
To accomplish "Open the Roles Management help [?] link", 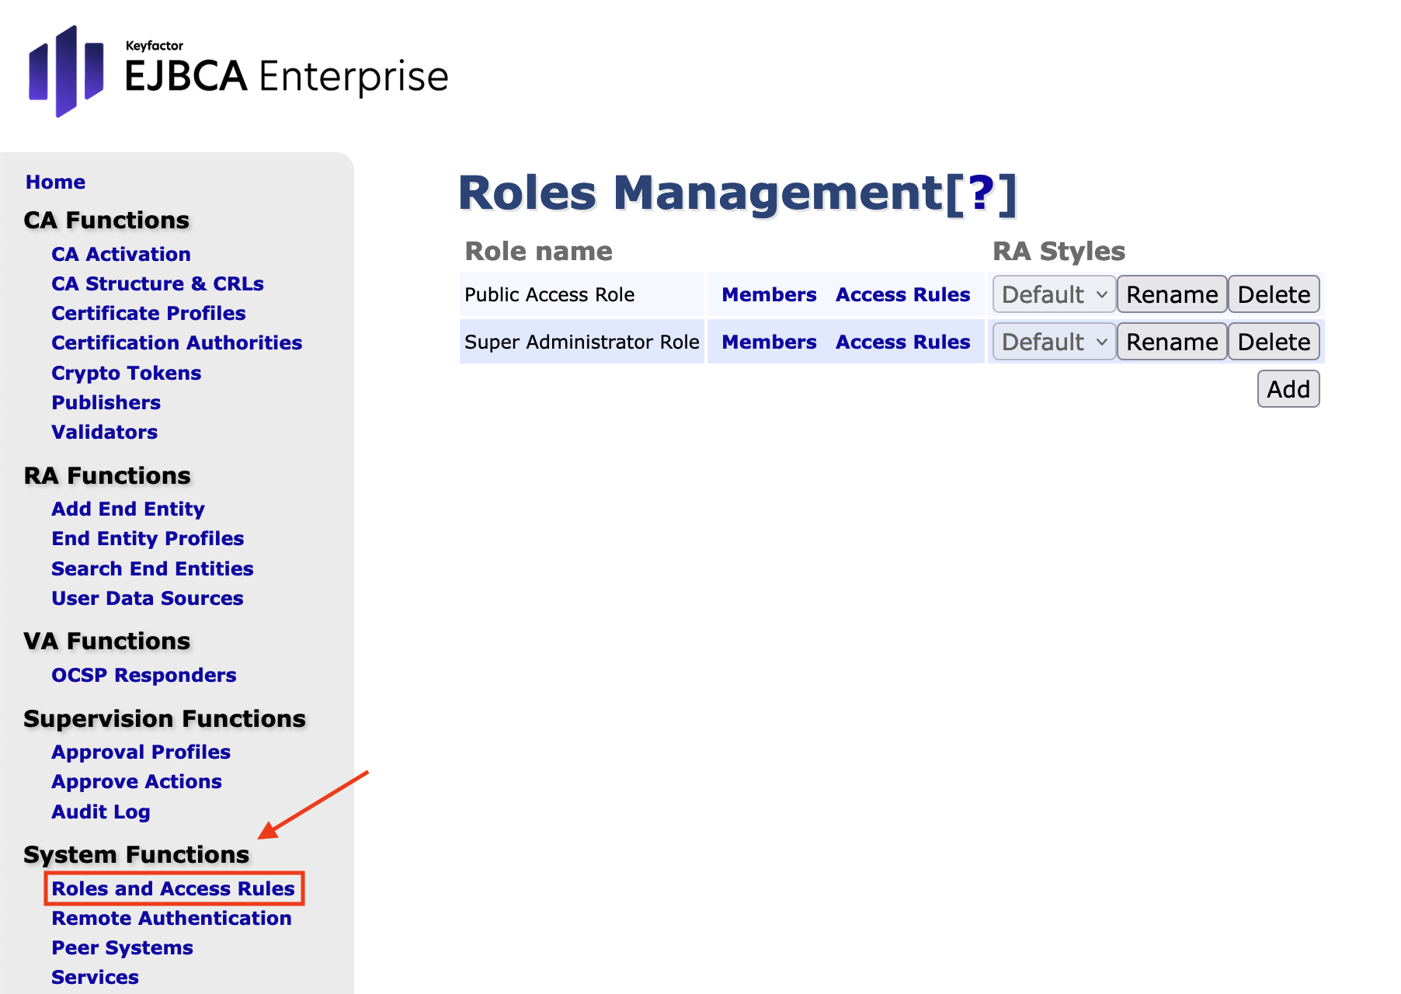I will (981, 193).
